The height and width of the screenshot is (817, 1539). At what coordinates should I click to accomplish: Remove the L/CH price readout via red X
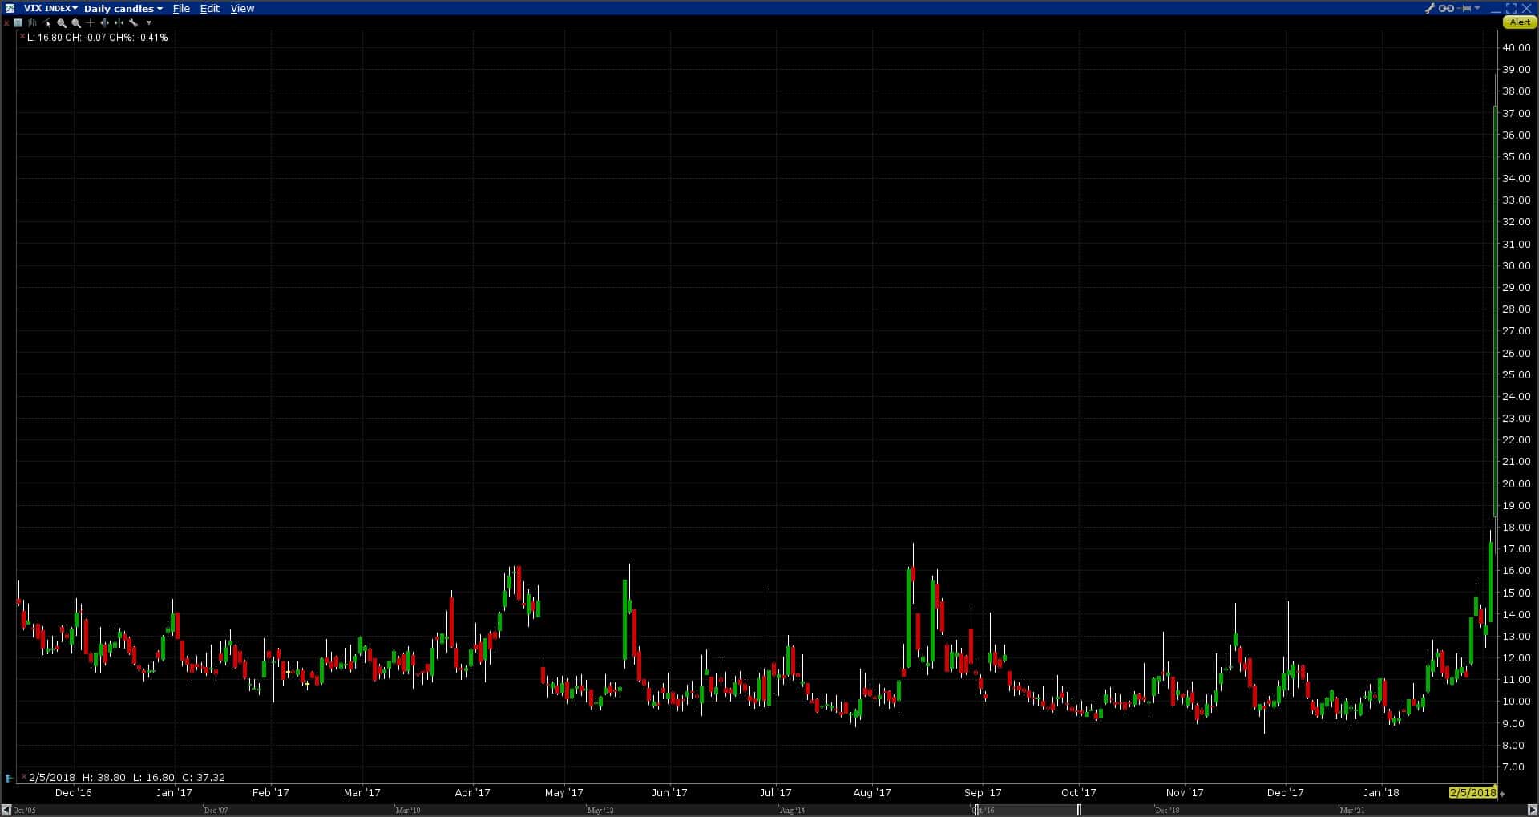pyautogui.click(x=22, y=37)
